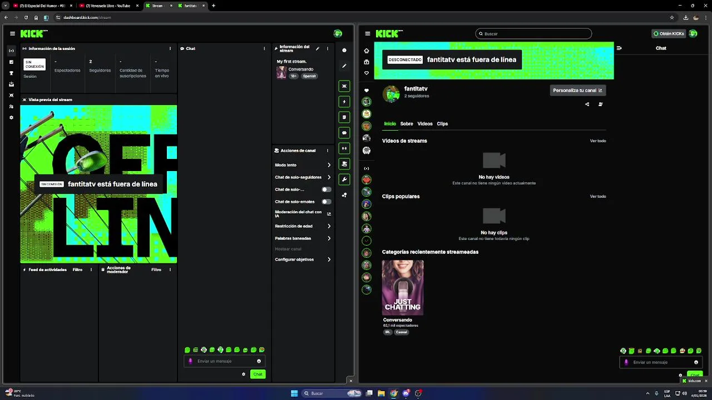This screenshot has height=400, width=712.
Task: Expand Restricción de edad settings
Action: [303, 226]
